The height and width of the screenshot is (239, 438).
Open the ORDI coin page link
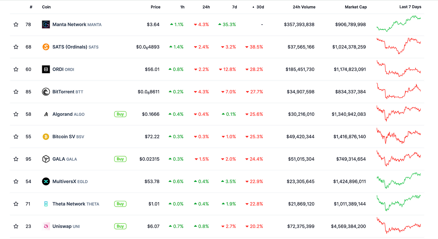[x=63, y=69]
